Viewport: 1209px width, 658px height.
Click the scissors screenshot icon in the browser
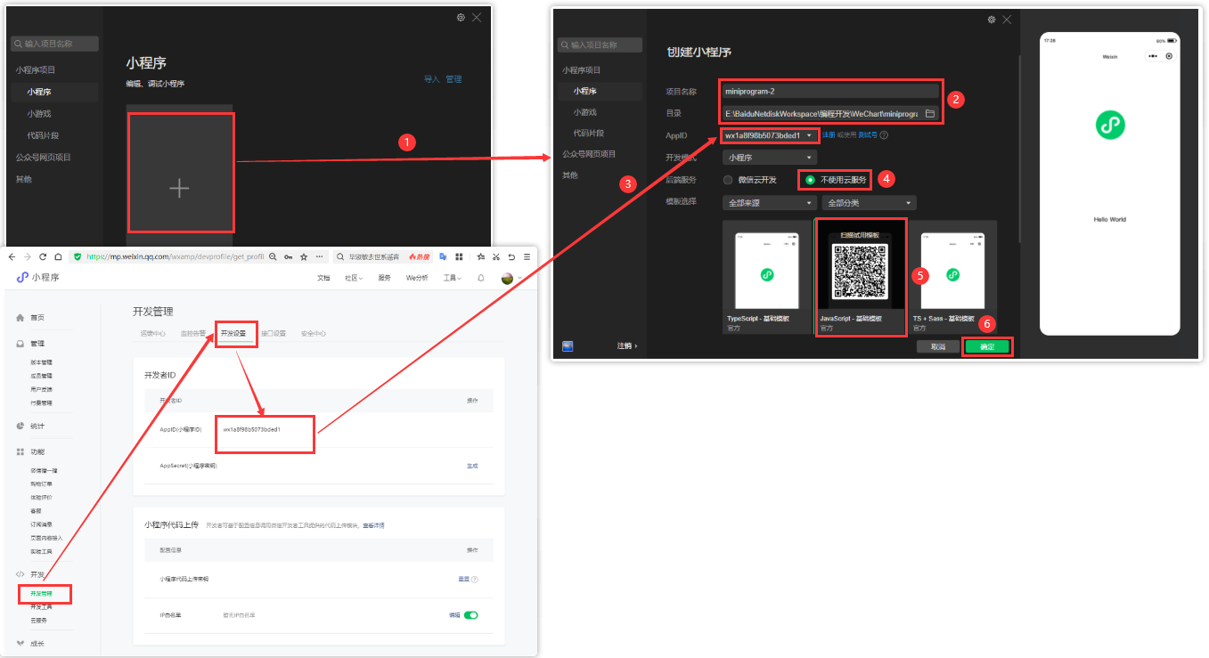pos(497,256)
